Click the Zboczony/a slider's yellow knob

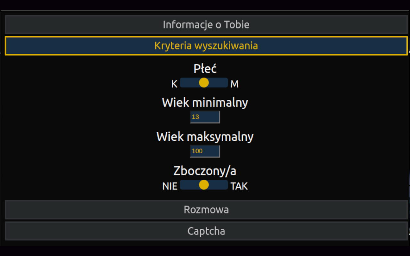click(204, 185)
